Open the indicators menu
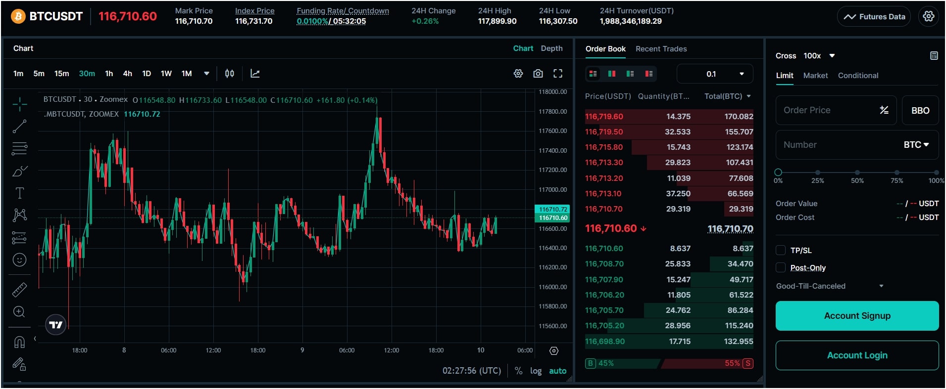The height and width of the screenshot is (389, 946). [x=255, y=74]
